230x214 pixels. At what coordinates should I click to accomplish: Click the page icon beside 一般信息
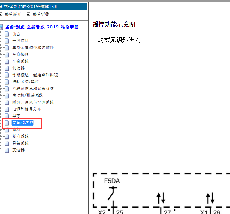tap(6, 41)
